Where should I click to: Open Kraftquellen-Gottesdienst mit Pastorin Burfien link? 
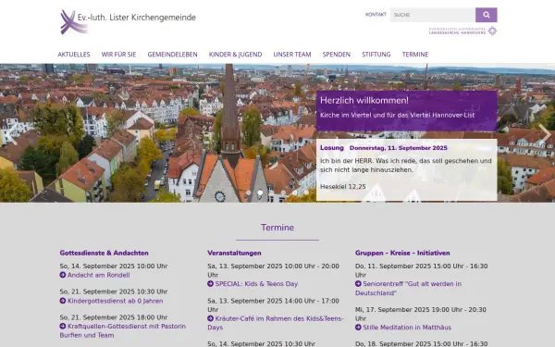(123, 330)
